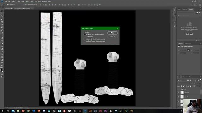Open Firefox from the taskbar
The image size is (202, 113).
point(23,111)
